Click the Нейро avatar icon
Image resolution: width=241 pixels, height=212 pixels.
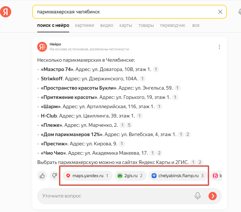pos(42,46)
